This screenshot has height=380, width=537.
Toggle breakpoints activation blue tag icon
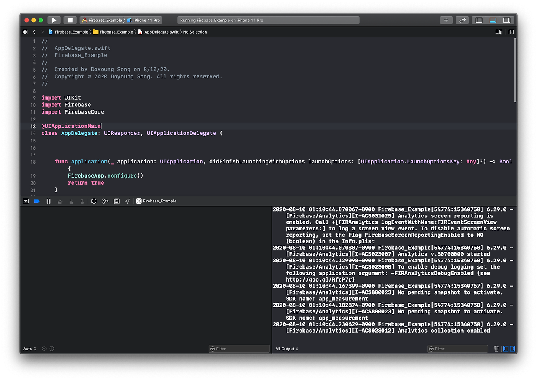[37, 201]
